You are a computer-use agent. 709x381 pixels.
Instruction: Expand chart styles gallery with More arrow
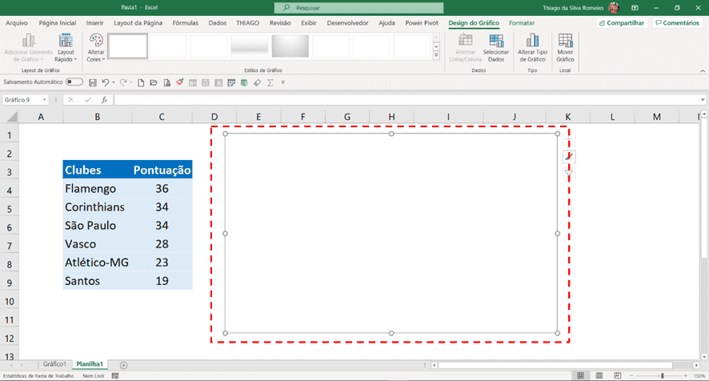[x=436, y=55]
